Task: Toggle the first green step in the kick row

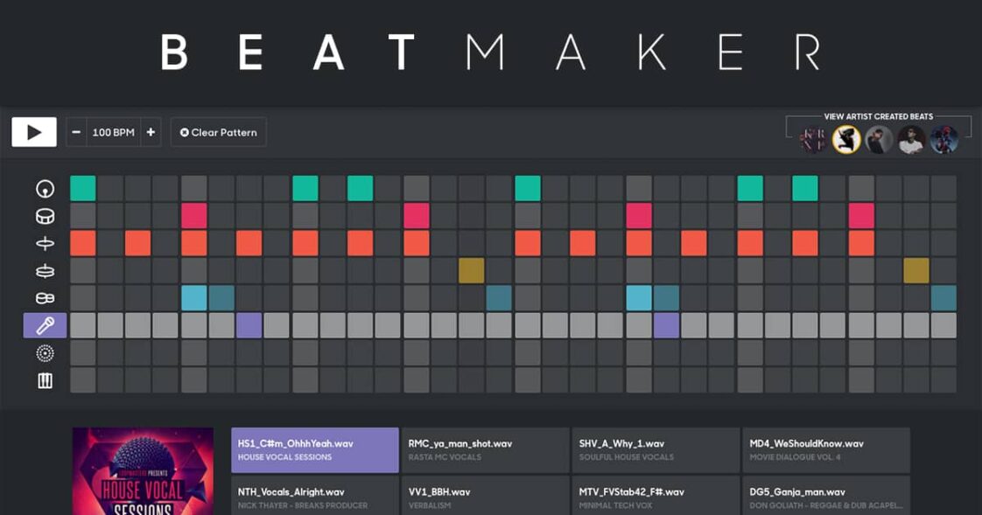Action: [x=81, y=188]
